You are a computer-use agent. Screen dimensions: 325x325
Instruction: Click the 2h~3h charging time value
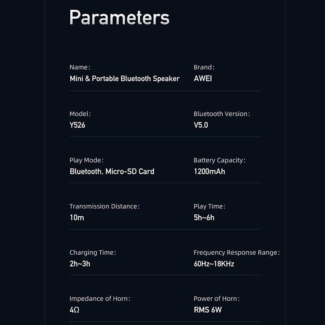pyautogui.click(x=80, y=264)
